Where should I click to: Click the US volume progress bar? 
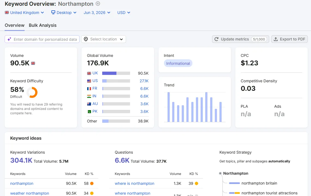click(x=116, y=81)
